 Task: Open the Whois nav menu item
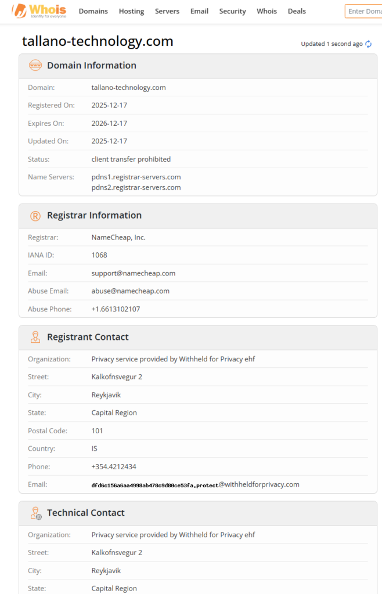pos(266,11)
